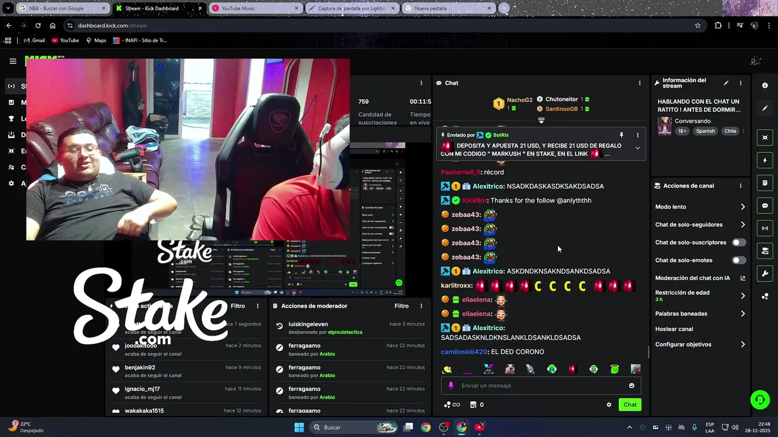The height and width of the screenshot is (437, 778).
Task: Open the INAPI bookmark
Action: 139,41
